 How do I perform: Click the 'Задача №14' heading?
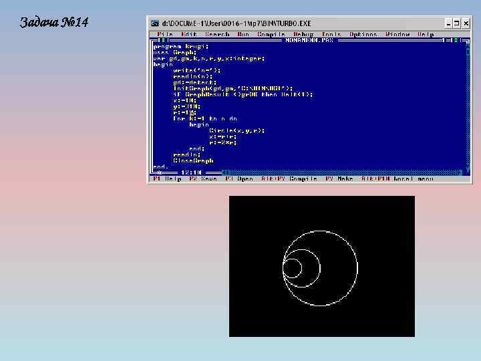tap(54, 22)
